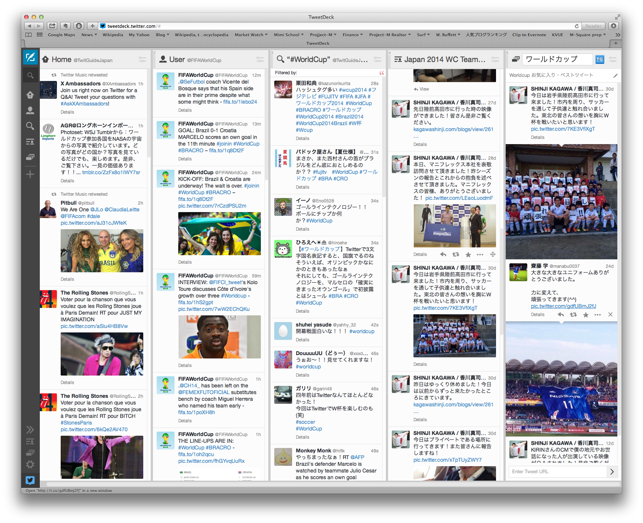
Task: Open Brazil fans photo in KICK-OFF tweet
Action: click(220, 234)
